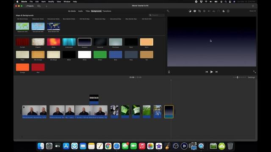Select the Gradient background
Image resolution: width=271 pixels, height=152 pixels.
[x=85, y=42]
